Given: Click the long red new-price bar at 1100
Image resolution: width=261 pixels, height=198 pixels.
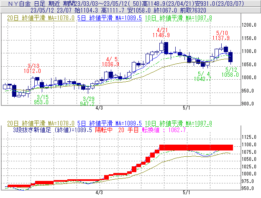Looking at the screenshot, I should click(196, 148).
